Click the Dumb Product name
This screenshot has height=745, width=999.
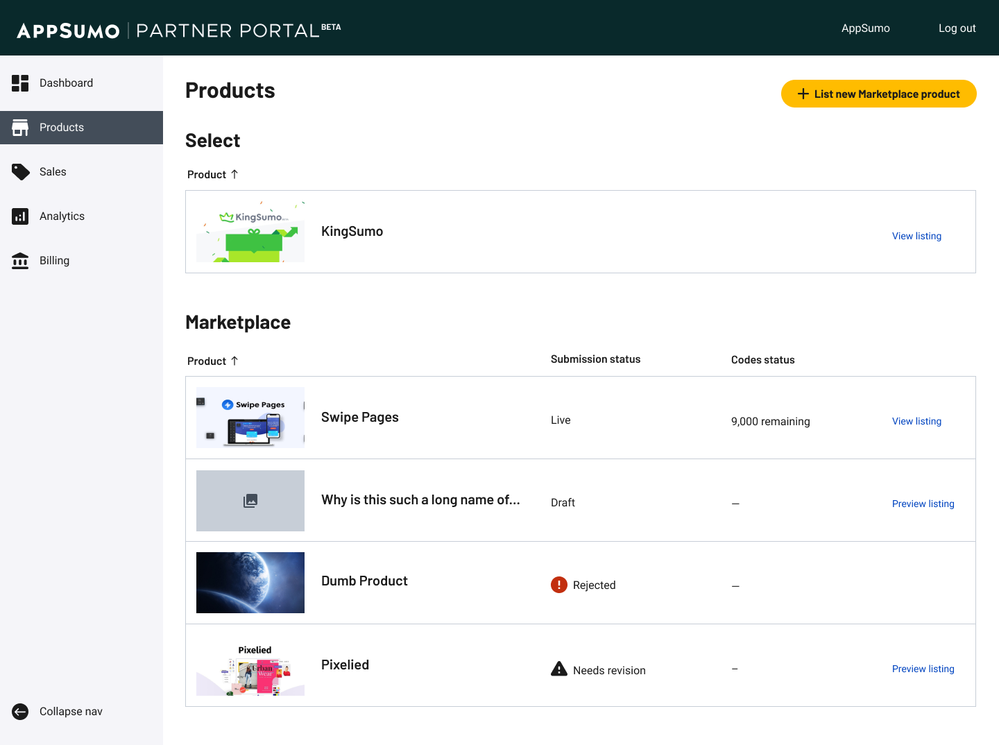[x=364, y=581]
